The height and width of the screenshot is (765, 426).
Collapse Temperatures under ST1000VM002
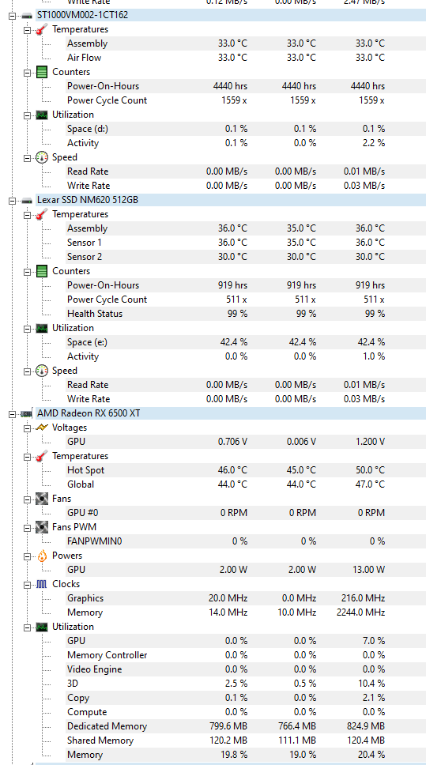28,29
